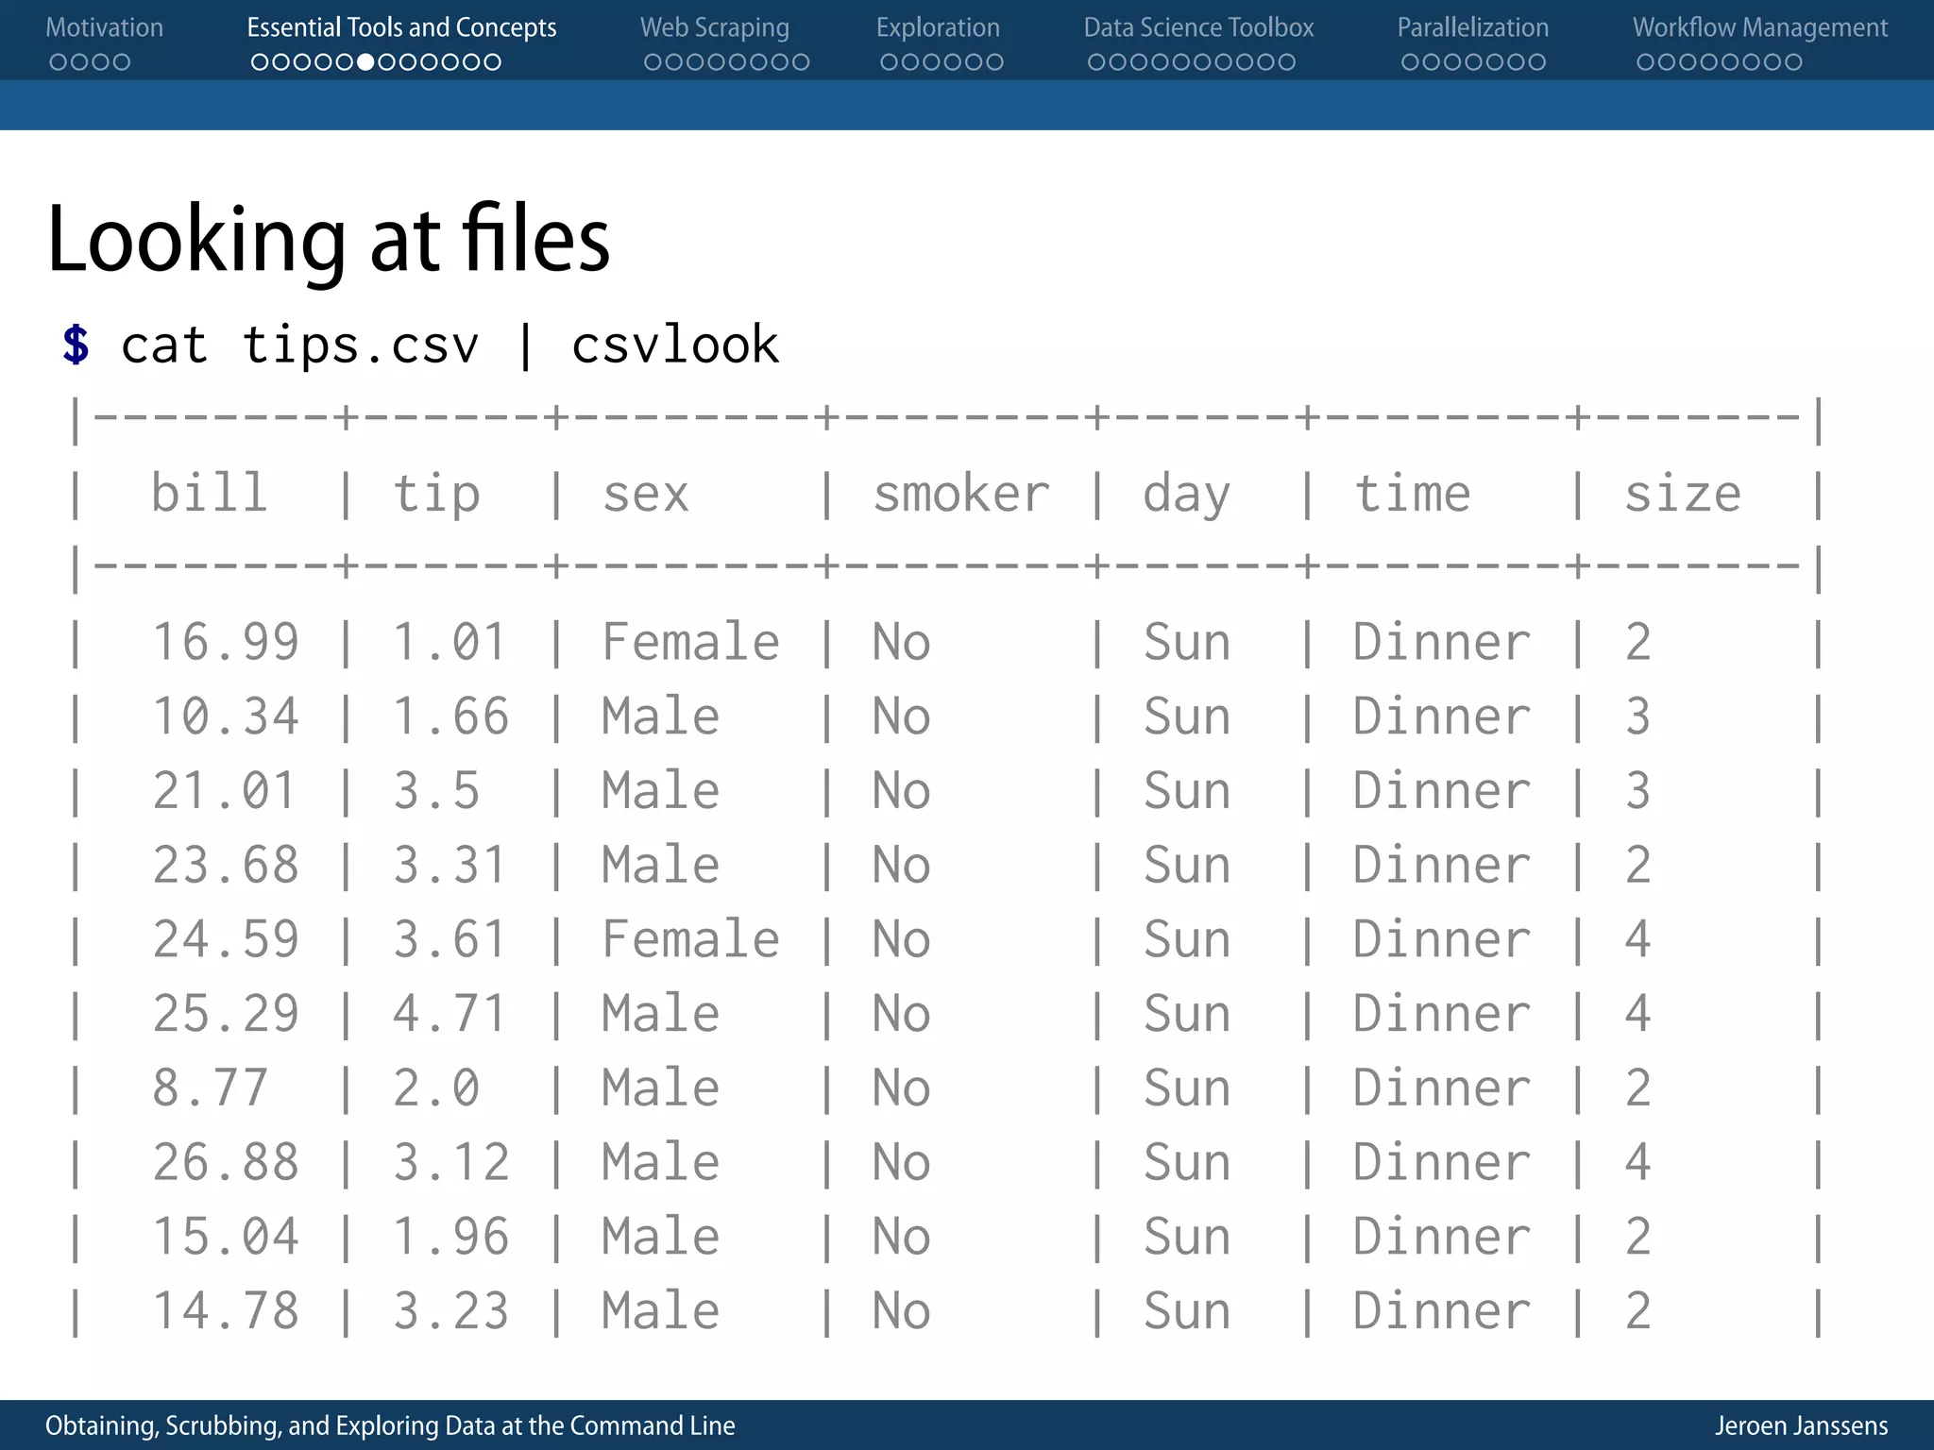Click the last dot under Workflow Management
This screenshot has height=1450, width=1934.
[1792, 62]
